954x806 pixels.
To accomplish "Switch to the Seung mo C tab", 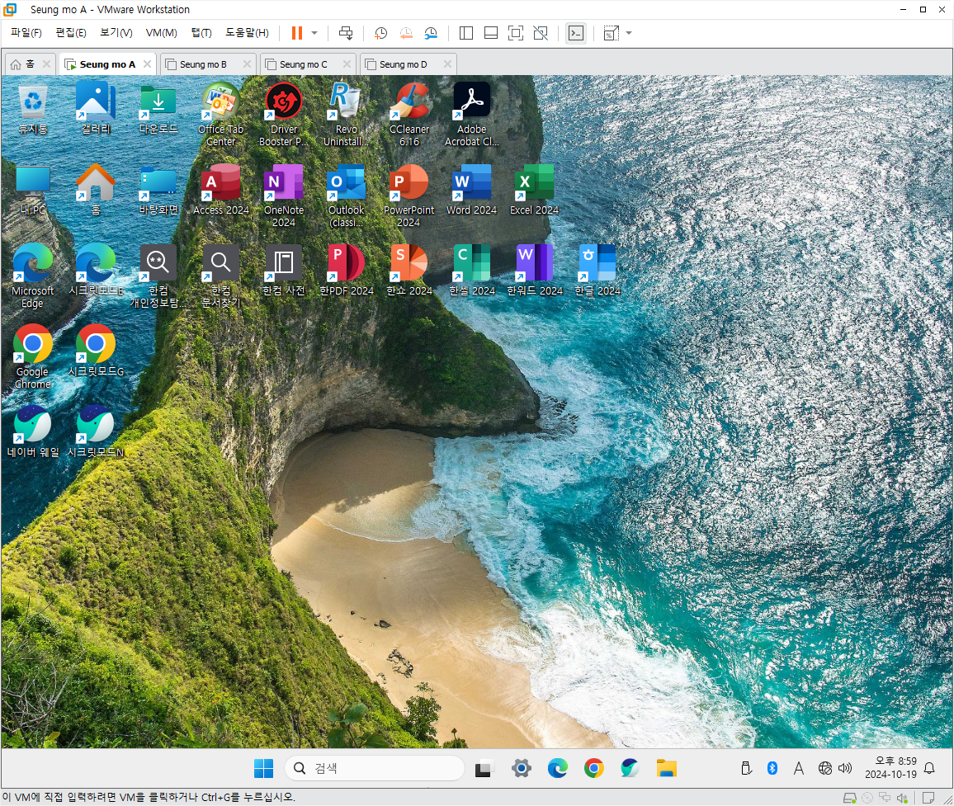I will pos(304,64).
